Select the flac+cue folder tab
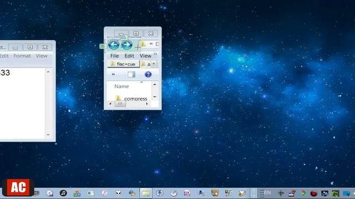Viewport: 355px width, 199px height. [x=123, y=64]
